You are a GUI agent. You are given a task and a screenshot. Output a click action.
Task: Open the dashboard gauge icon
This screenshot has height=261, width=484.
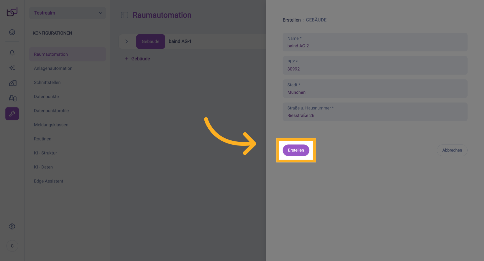coord(12,32)
